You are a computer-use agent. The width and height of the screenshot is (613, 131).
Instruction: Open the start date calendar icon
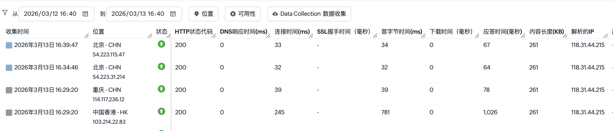point(85,14)
